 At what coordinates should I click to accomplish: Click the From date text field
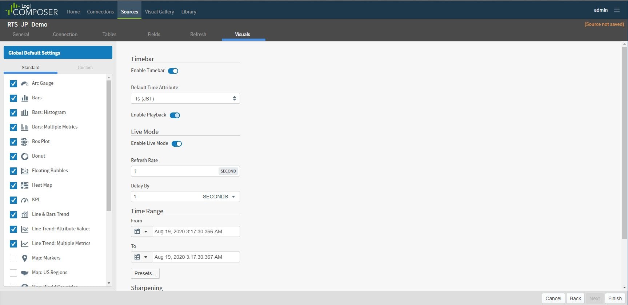[x=196, y=231]
